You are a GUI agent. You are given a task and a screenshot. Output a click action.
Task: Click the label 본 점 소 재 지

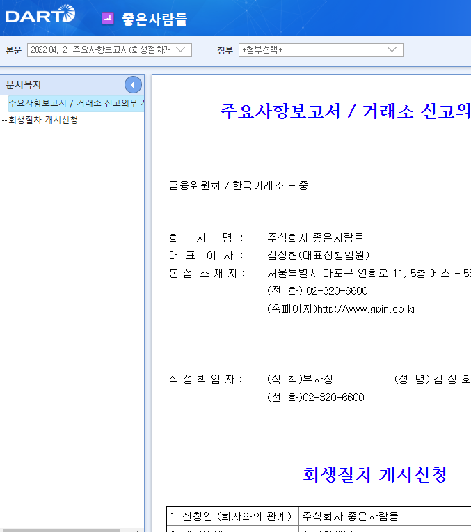[207, 274]
